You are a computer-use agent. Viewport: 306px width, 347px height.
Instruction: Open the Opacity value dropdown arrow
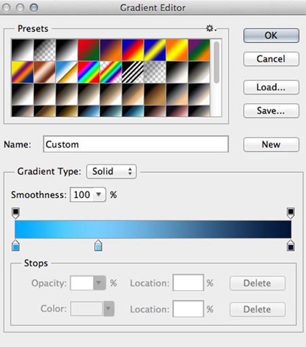tap(99, 283)
